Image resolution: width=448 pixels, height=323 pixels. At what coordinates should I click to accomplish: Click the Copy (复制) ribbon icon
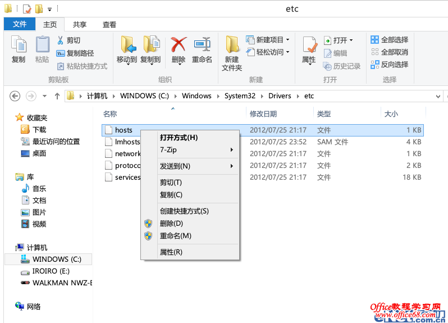(19, 44)
